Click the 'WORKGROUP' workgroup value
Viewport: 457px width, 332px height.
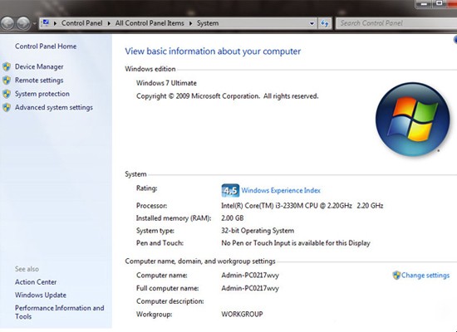[x=242, y=315]
